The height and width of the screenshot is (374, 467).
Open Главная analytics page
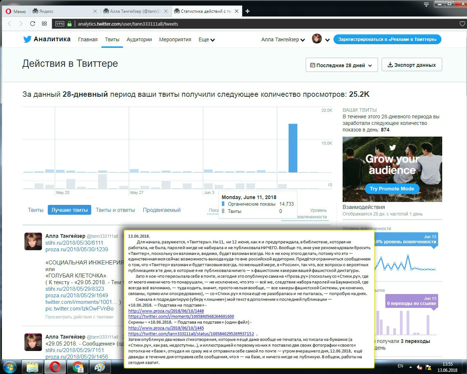point(88,39)
